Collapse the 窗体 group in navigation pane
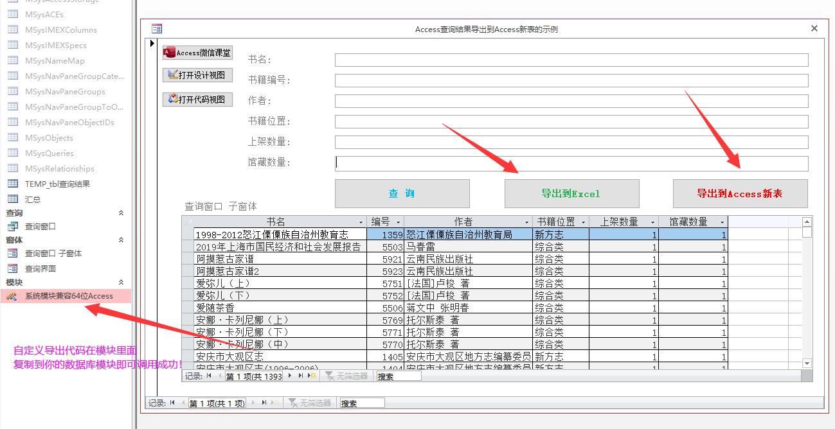The image size is (835, 429). [x=121, y=240]
